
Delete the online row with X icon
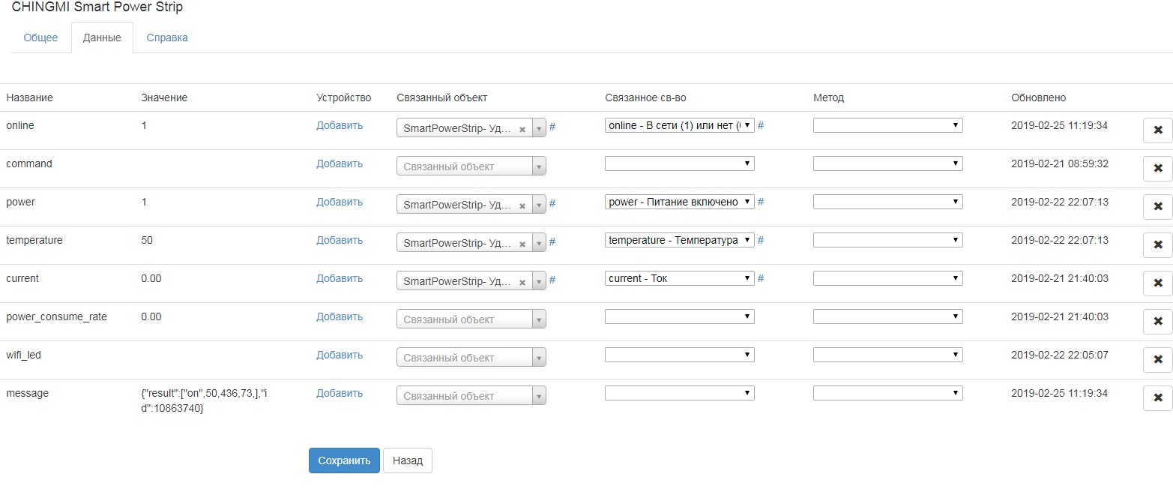[1157, 130]
